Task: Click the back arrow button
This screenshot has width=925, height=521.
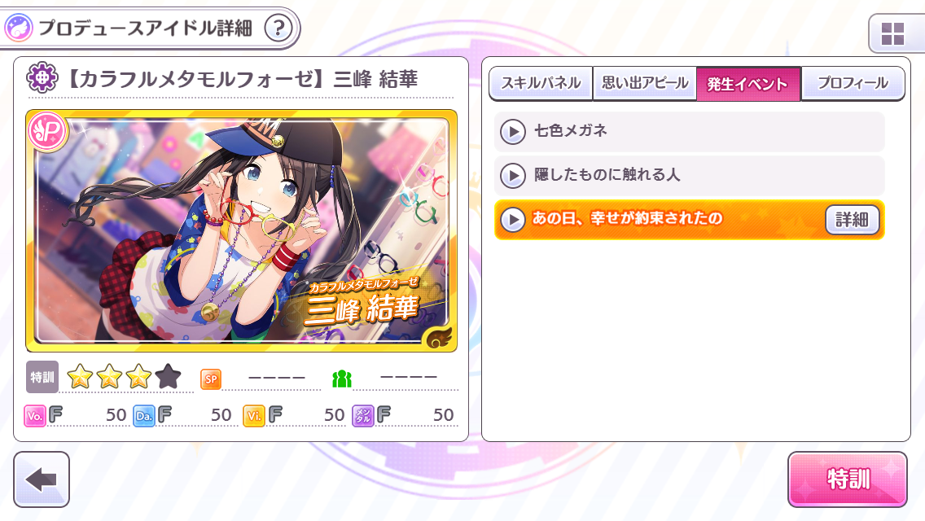Action: pyautogui.click(x=42, y=479)
